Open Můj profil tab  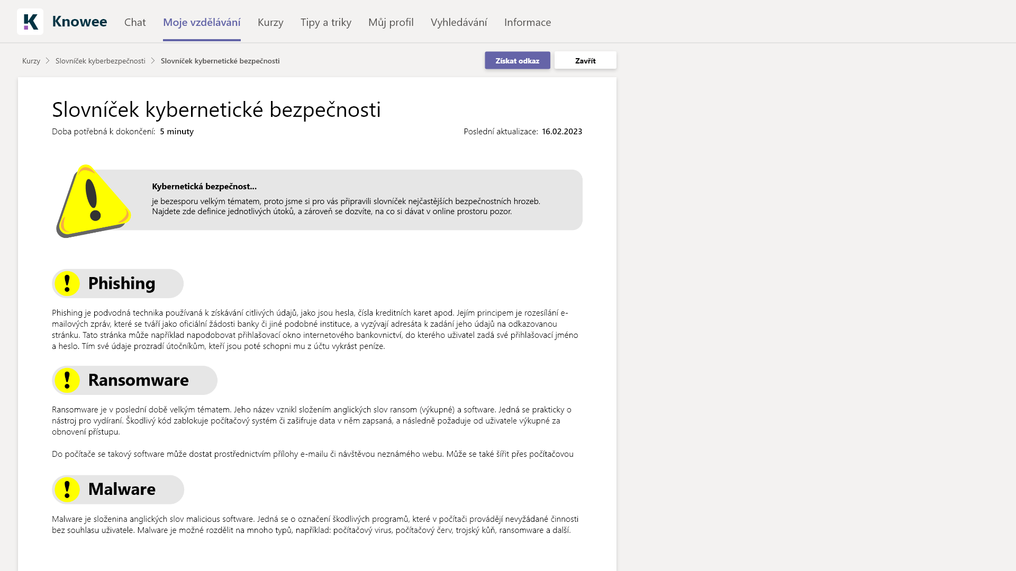[x=391, y=22]
